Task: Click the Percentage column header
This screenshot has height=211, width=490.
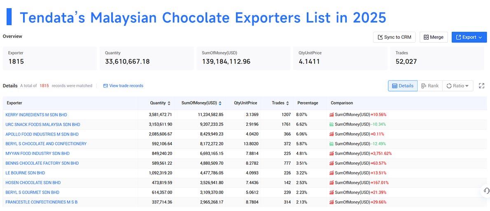Action: coord(308,103)
